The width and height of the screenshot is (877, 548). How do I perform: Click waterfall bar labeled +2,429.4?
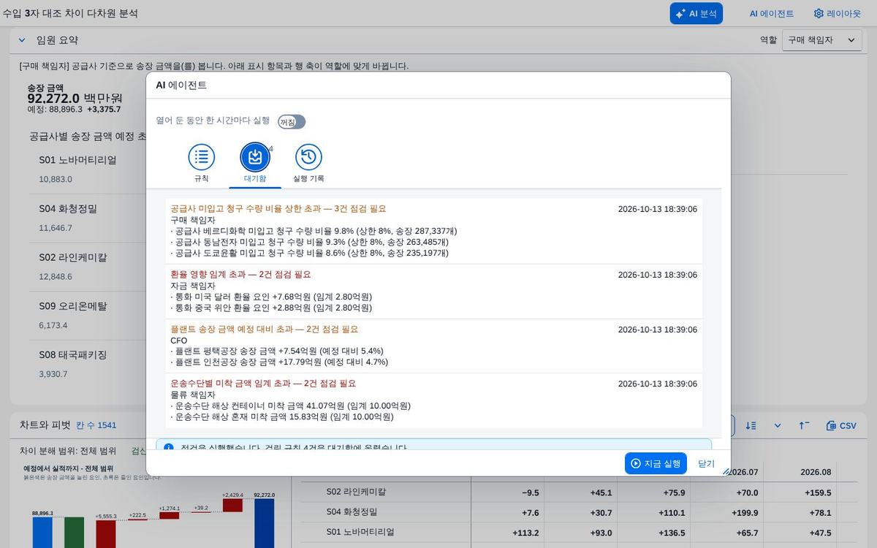(232, 505)
